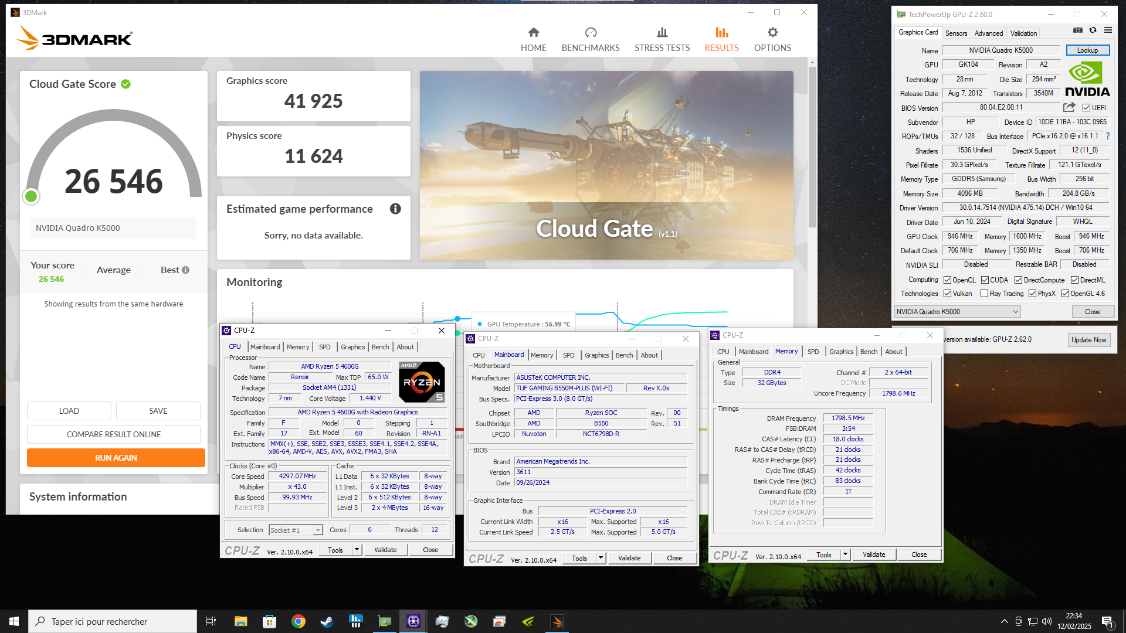Click the BIOS export share icon in GPU-Z
The image size is (1126, 633).
tap(1069, 107)
